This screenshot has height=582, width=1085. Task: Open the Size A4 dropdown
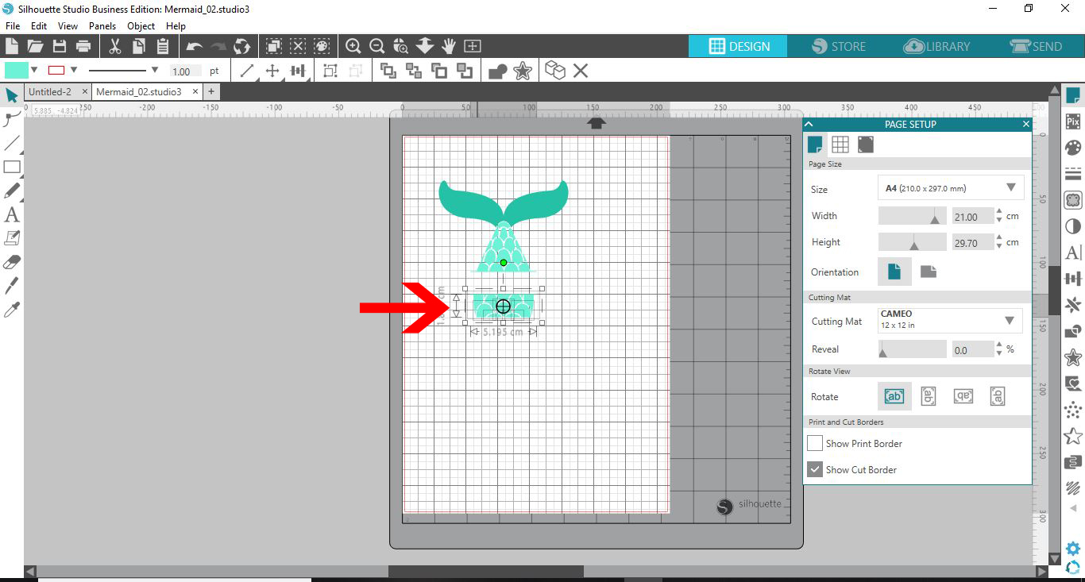coord(951,188)
